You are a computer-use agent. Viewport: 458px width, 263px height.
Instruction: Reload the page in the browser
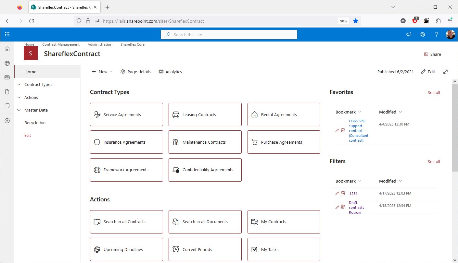point(32,21)
